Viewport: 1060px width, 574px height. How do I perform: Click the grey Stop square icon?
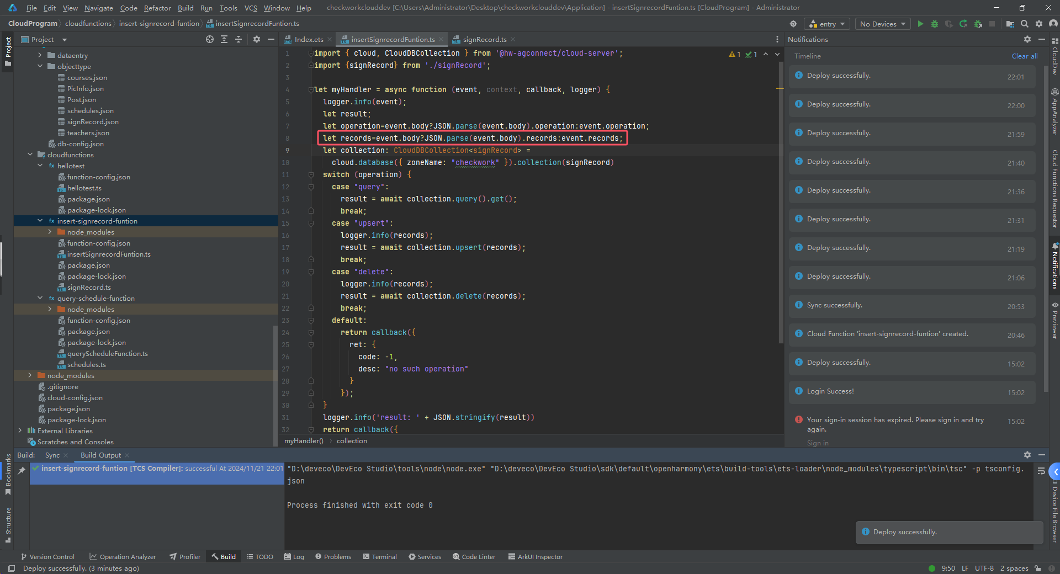tap(992, 24)
